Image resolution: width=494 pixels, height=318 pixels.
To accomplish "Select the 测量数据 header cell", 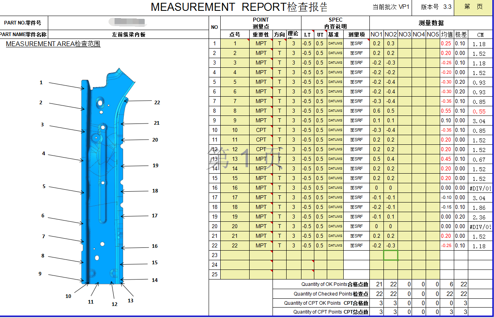I will pyautogui.click(x=431, y=23).
